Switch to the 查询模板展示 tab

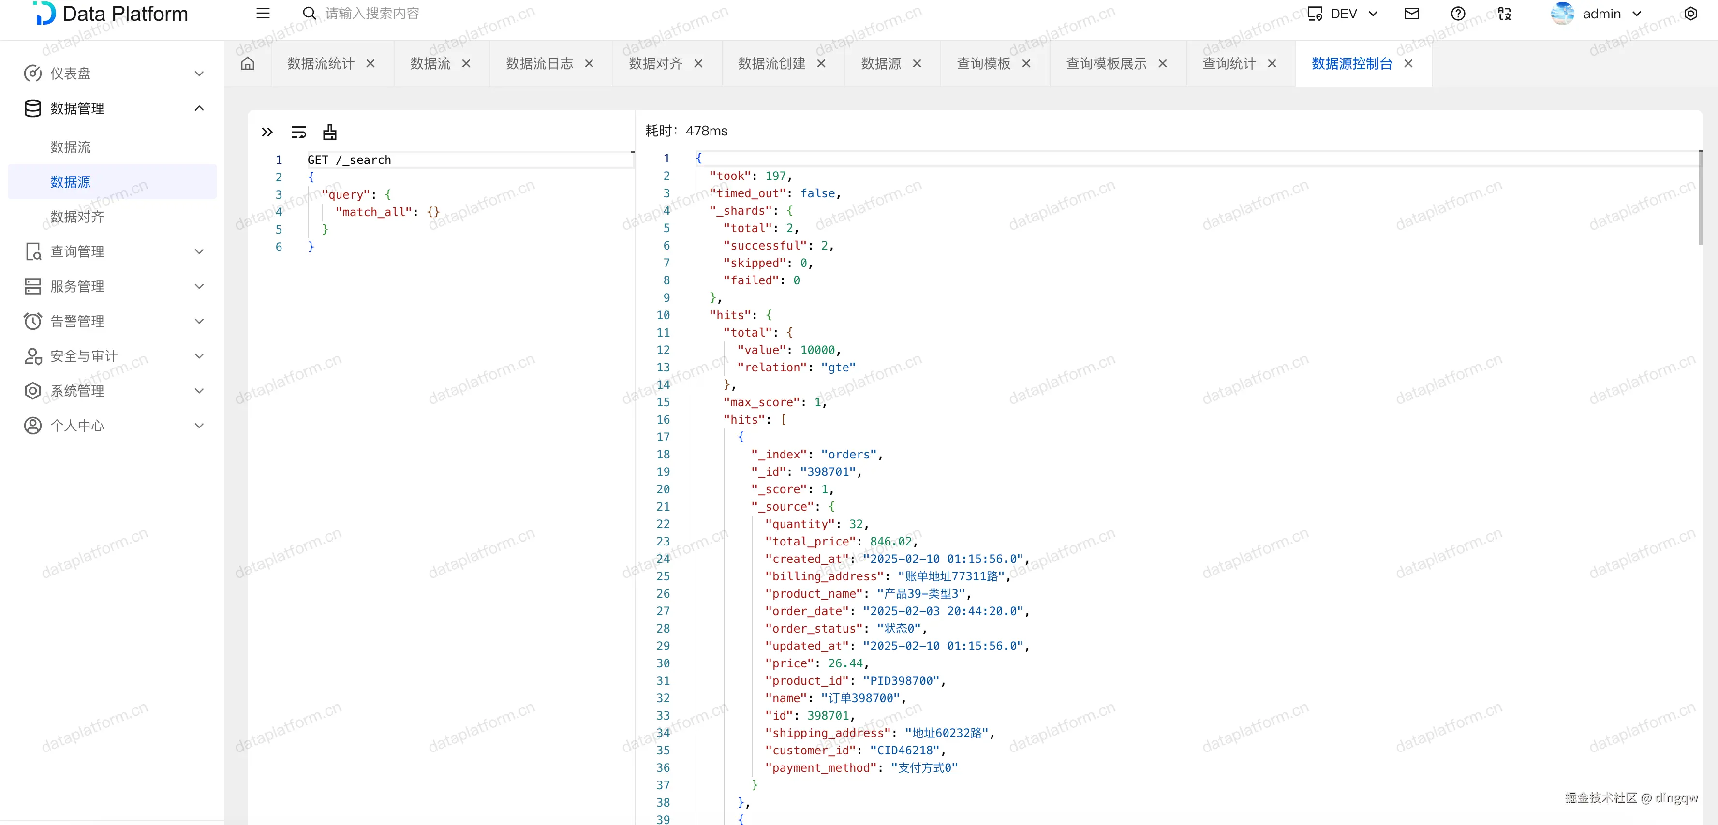pyautogui.click(x=1106, y=63)
